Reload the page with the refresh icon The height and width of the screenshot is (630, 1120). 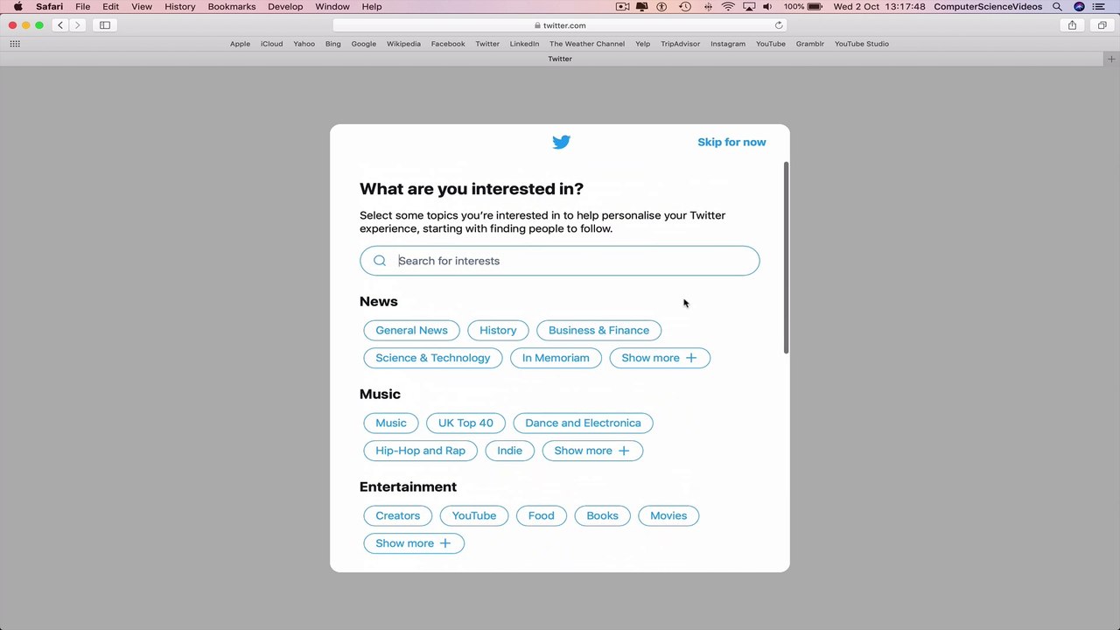(x=779, y=25)
